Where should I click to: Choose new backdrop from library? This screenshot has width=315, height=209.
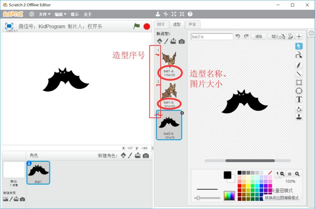(x=6, y=199)
